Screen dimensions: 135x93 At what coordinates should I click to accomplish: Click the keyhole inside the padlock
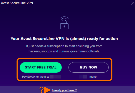pos(64,26)
